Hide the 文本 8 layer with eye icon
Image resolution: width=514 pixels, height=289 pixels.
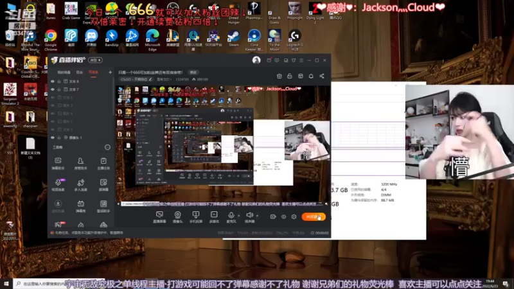tap(53, 82)
